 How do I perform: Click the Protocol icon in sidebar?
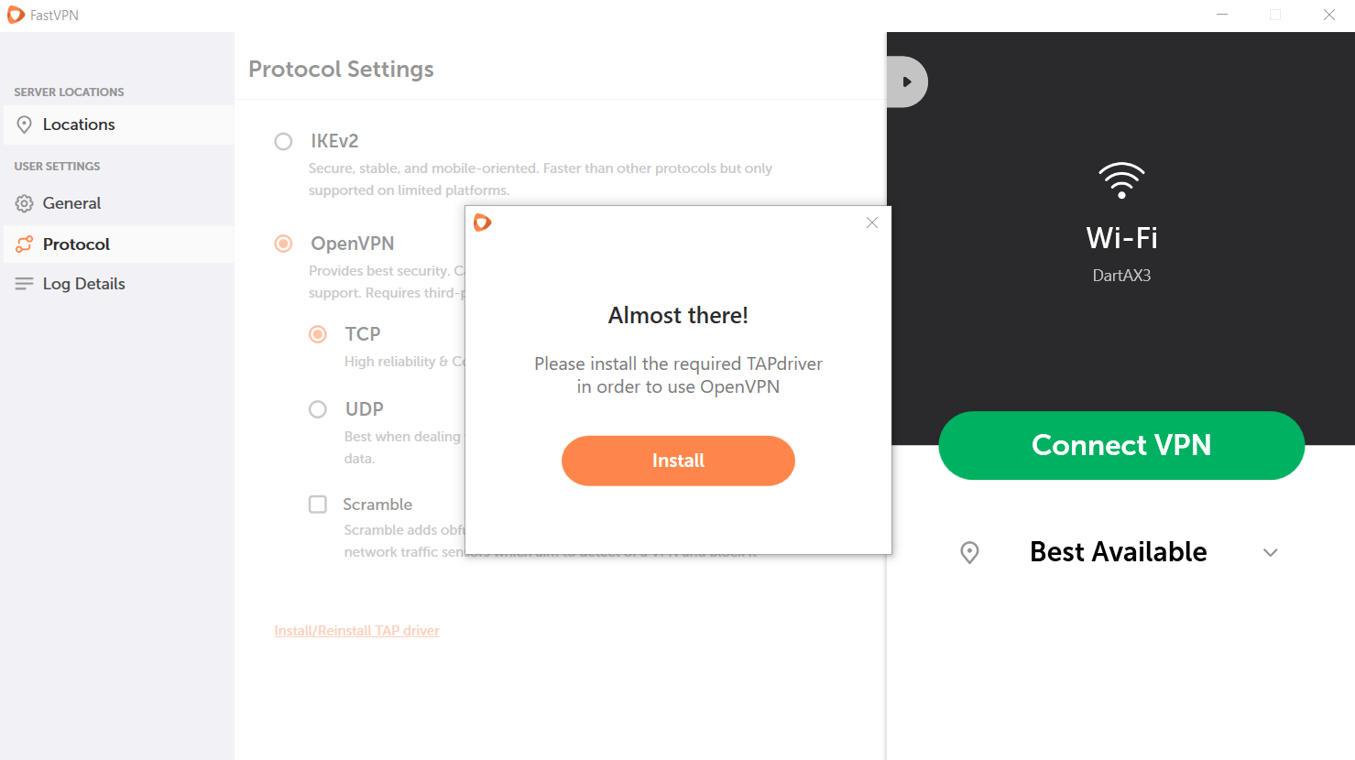pyautogui.click(x=25, y=244)
